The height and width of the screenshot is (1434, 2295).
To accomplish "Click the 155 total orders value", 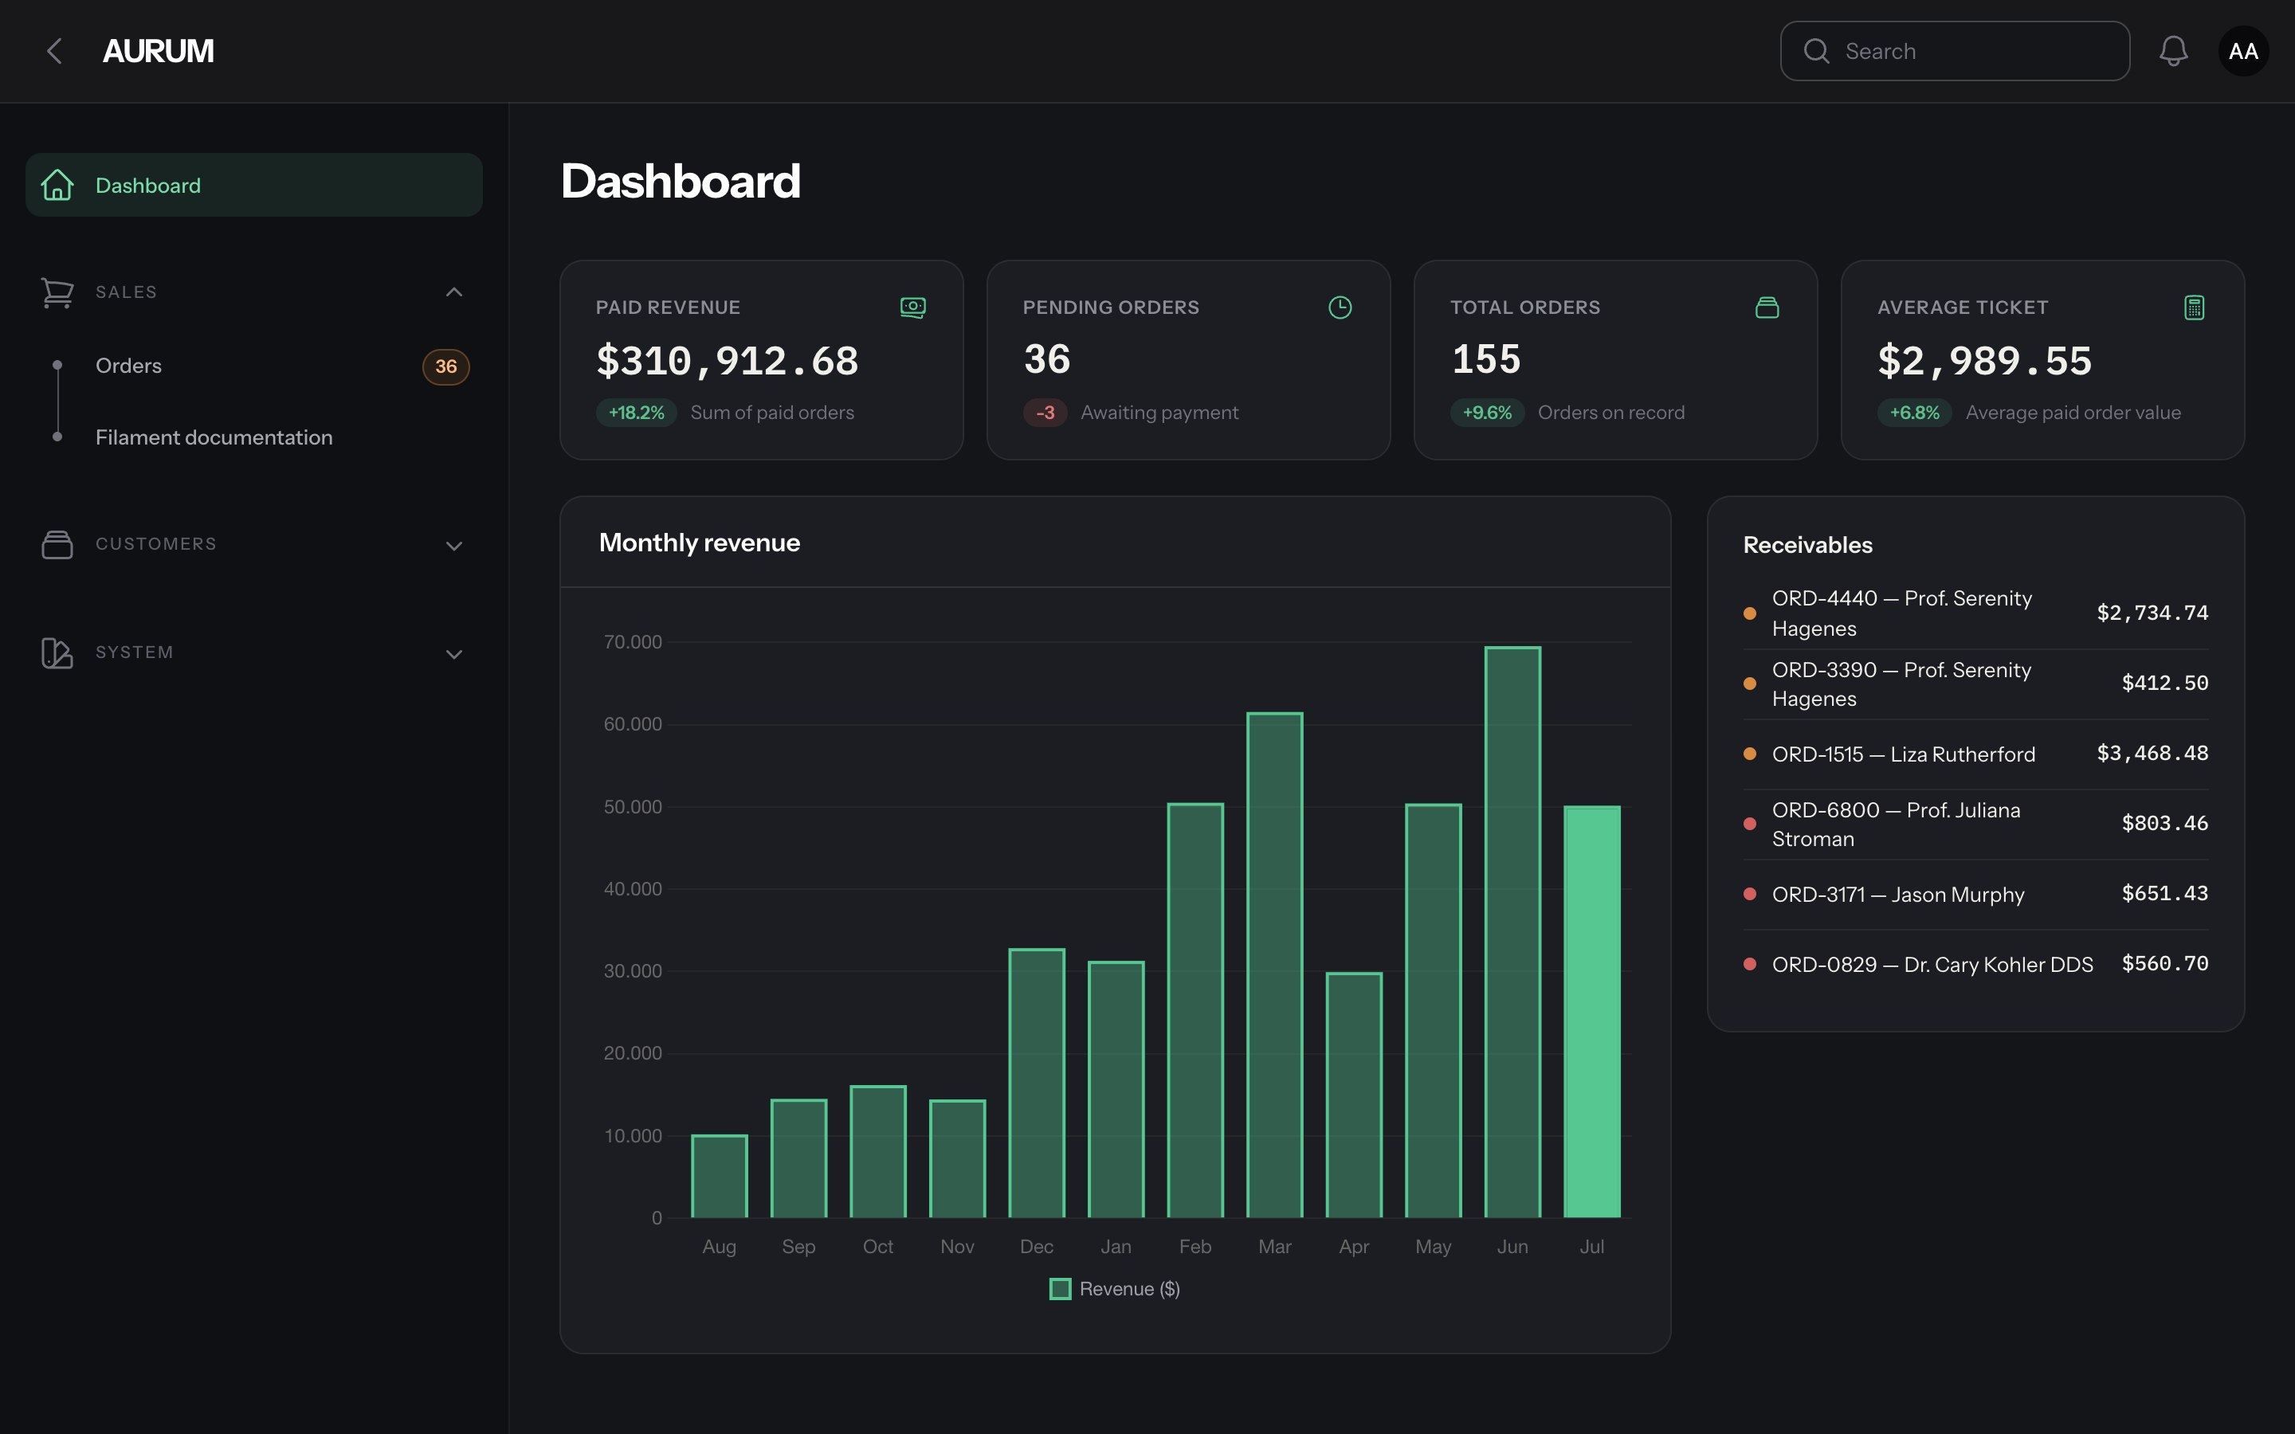I will click(1486, 359).
